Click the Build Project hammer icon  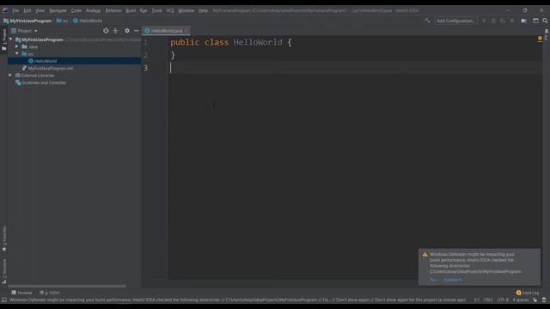pyautogui.click(x=427, y=21)
